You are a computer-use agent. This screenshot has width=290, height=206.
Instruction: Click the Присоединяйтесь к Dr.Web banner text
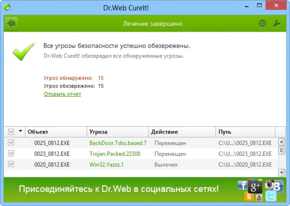point(119,189)
